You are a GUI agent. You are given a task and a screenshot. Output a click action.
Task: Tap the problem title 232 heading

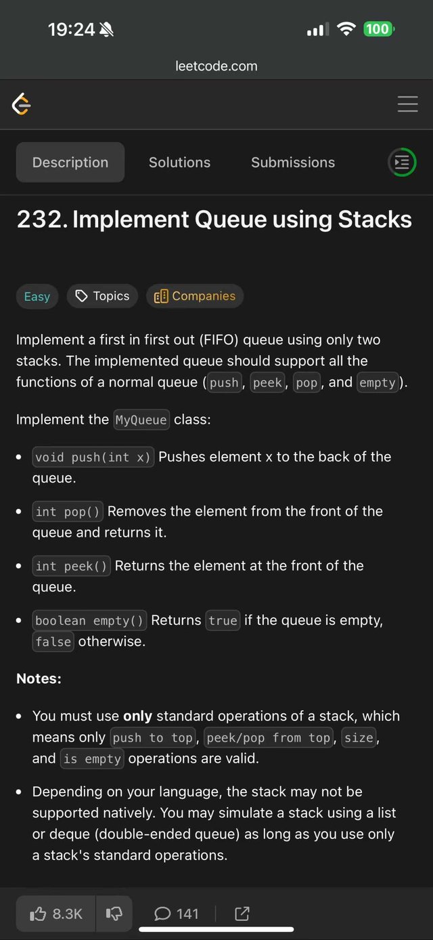coord(214,220)
